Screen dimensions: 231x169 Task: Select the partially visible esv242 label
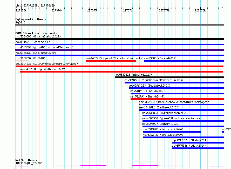point(226,129)
